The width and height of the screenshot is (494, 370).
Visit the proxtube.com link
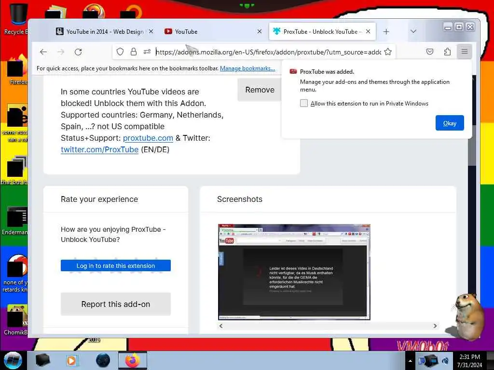click(148, 138)
